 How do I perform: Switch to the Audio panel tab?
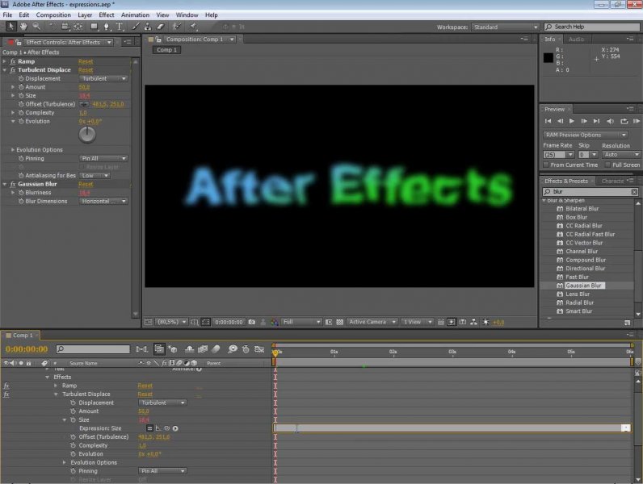pos(576,39)
